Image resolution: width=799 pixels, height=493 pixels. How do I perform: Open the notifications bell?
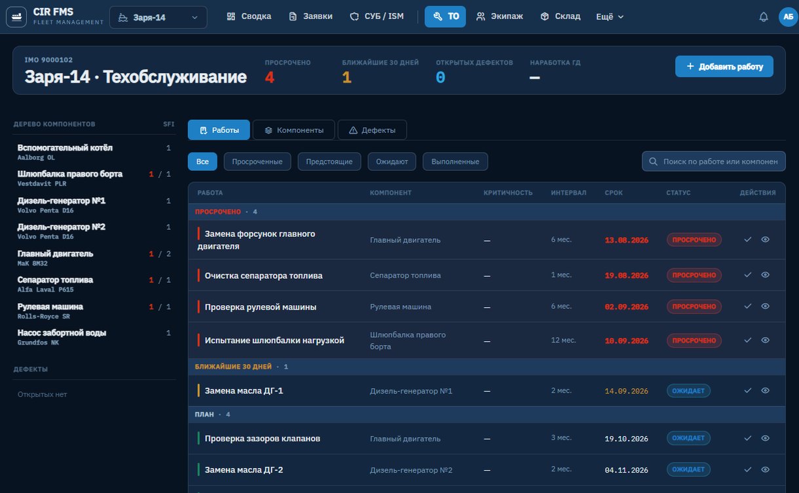(x=763, y=17)
